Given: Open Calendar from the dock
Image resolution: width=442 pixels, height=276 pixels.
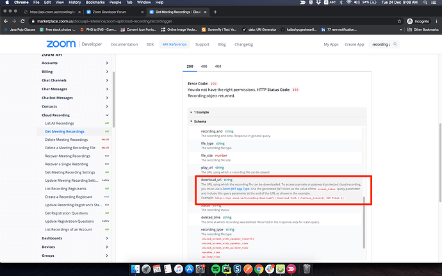Looking at the screenshot, I should 157,269.
